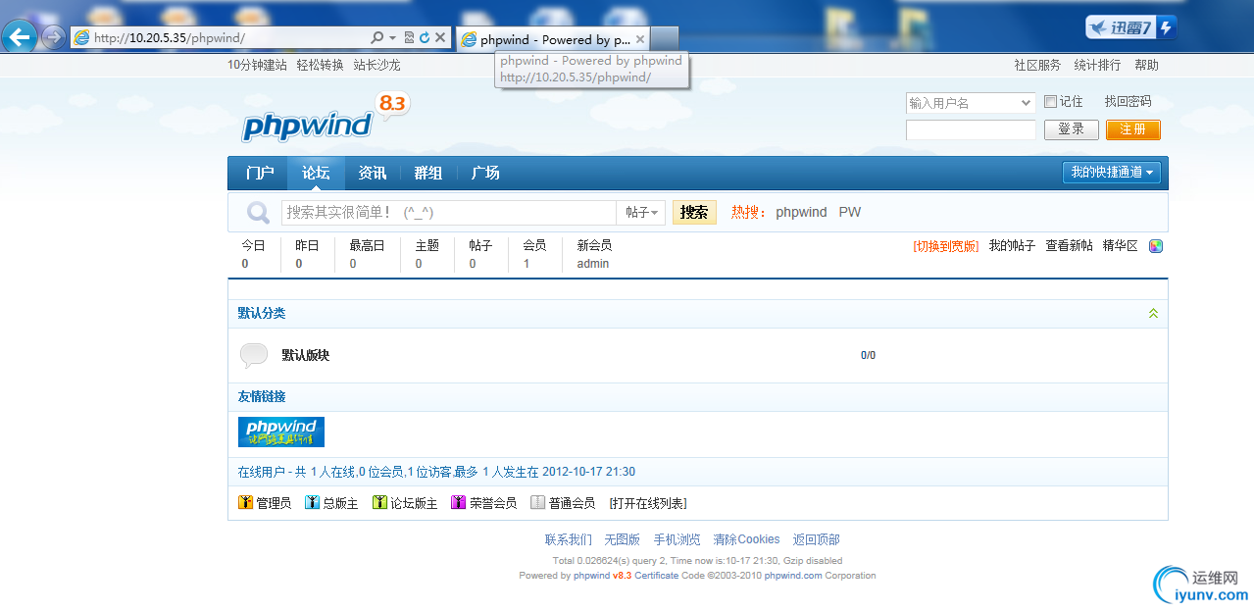Screen dimensions: 1254x611
Task: Open the 广场 nav tab
Action: click(485, 174)
